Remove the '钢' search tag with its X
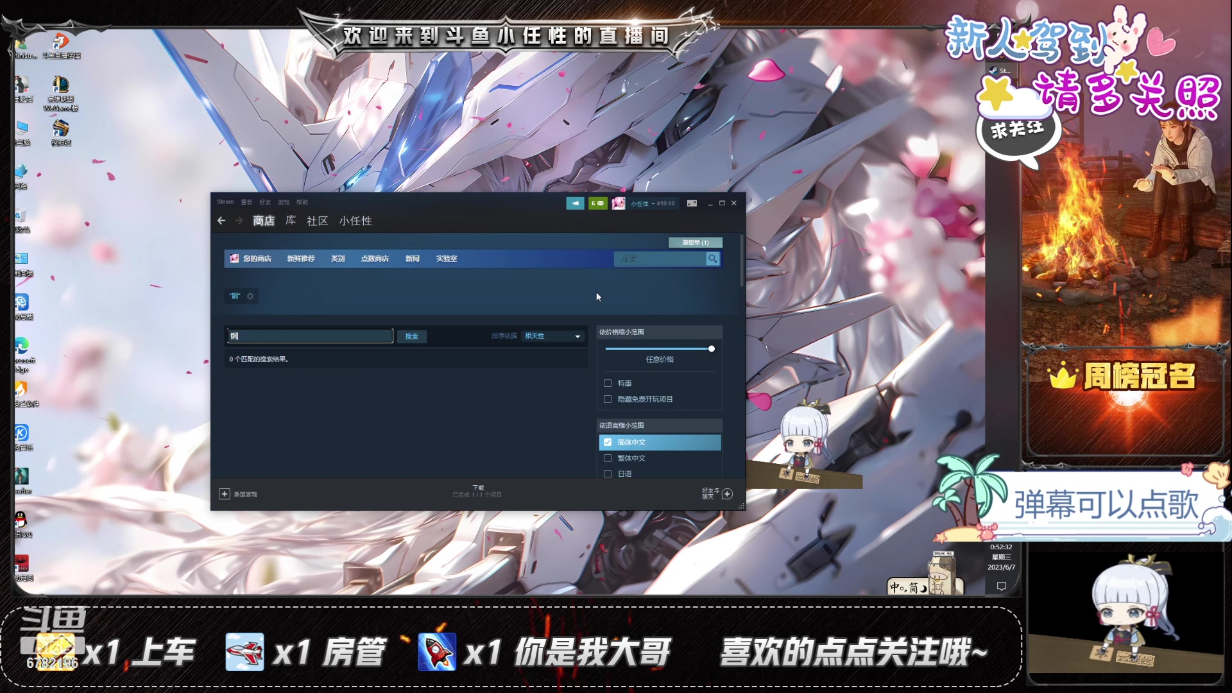Image resolution: width=1232 pixels, height=693 pixels. point(250,296)
